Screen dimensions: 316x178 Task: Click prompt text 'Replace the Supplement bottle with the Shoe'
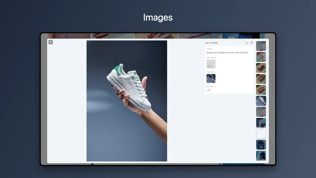point(227,53)
